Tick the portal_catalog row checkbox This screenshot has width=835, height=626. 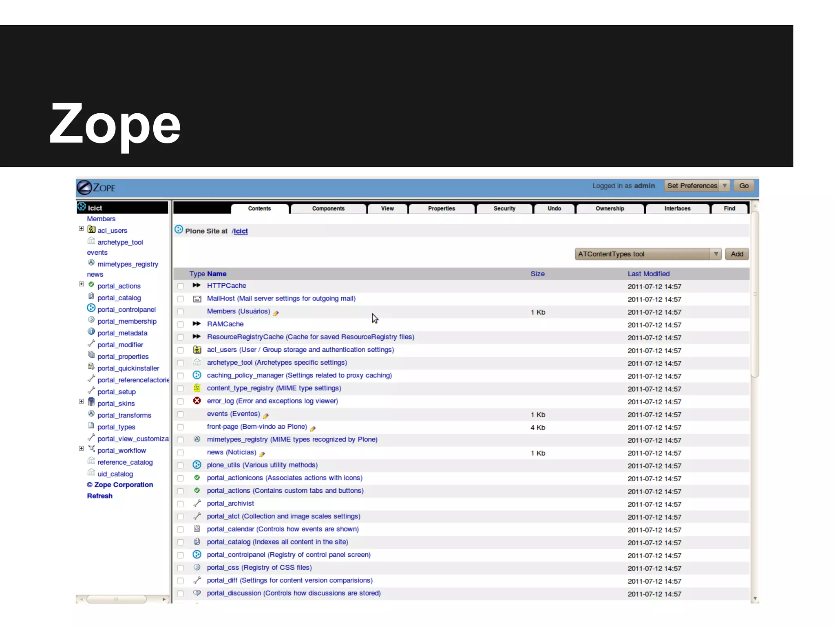click(180, 542)
